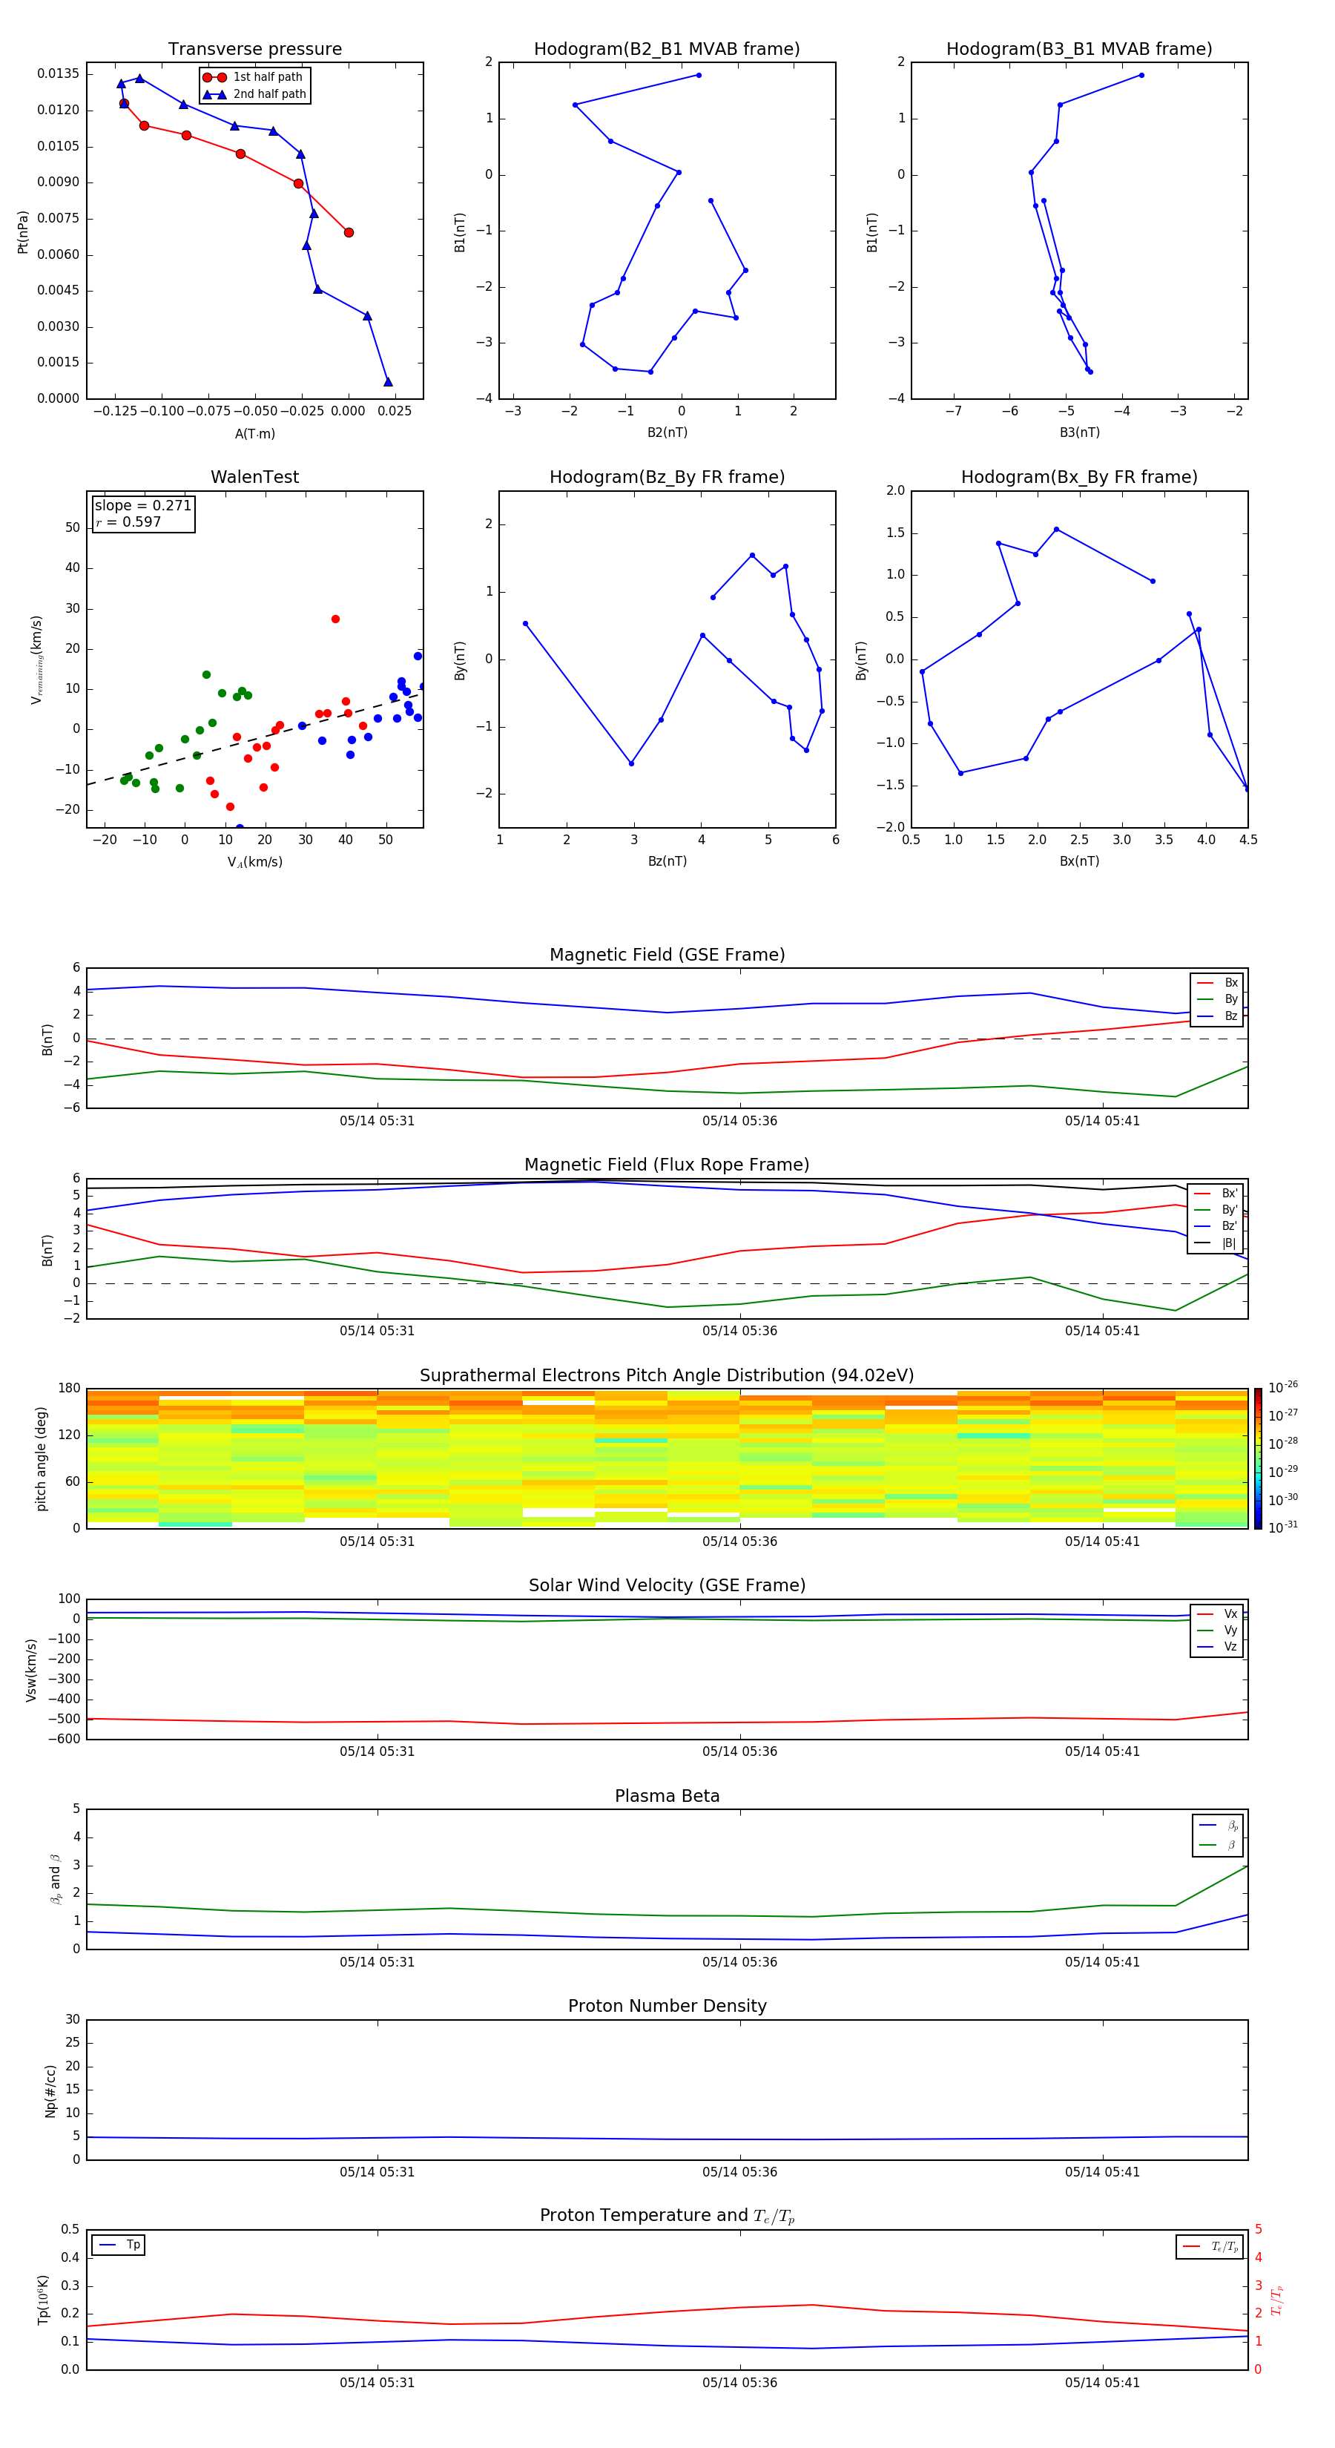
Task: Click the "B3(nT)" x-axis label
Action: click(1079, 432)
